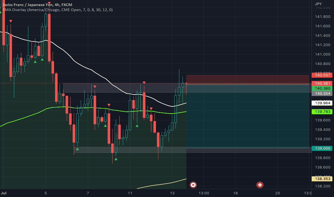This screenshot has width=334, height=197.
Task: Click the green 140.360 entry price label
Action: 322,88
